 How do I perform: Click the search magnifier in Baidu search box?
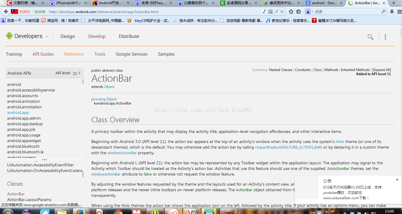pyautogui.click(x=384, y=12)
